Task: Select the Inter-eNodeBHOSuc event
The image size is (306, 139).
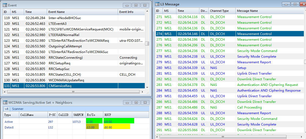Action: 74,18
